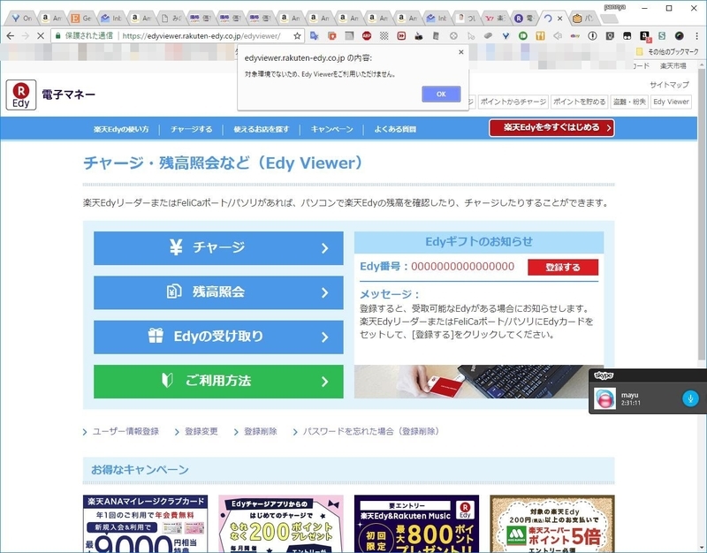Click the red fast-forward extension icon
This screenshot has height=553, width=707.
(401, 35)
